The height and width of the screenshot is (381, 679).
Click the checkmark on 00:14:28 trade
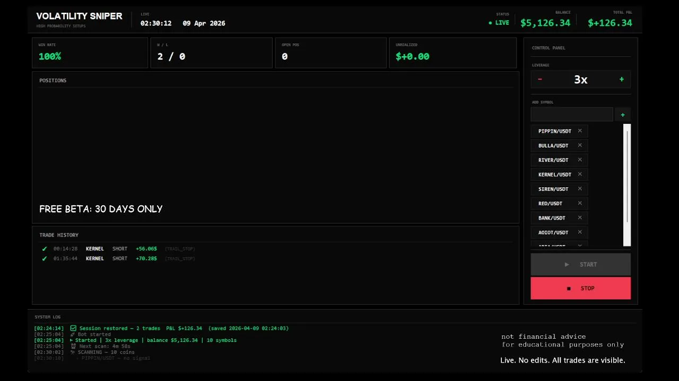(45, 249)
